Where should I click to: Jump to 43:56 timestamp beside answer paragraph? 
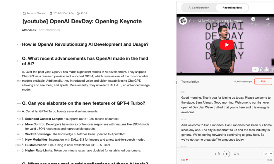(18, 81)
